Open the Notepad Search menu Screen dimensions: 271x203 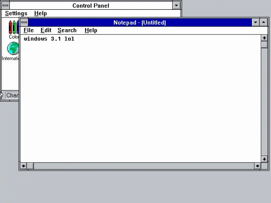[x=67, y=30]
